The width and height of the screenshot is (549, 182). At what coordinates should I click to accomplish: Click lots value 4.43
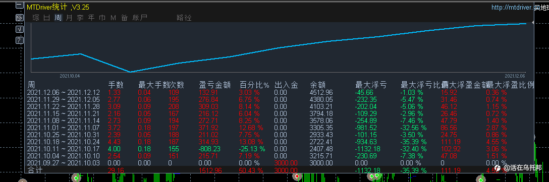tap(114, 142)
